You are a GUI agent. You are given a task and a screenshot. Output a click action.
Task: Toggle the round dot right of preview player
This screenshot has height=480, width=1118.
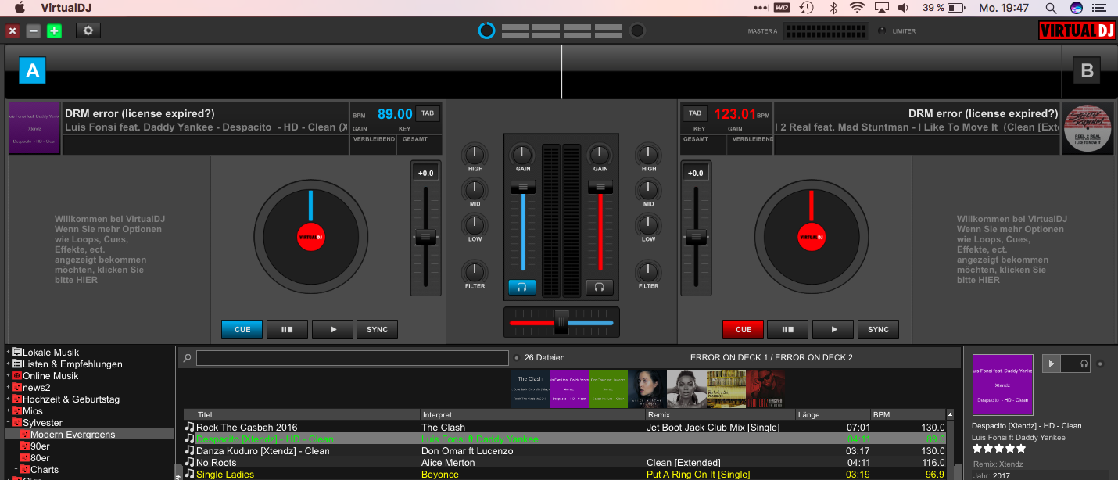tap(1100, 364)
